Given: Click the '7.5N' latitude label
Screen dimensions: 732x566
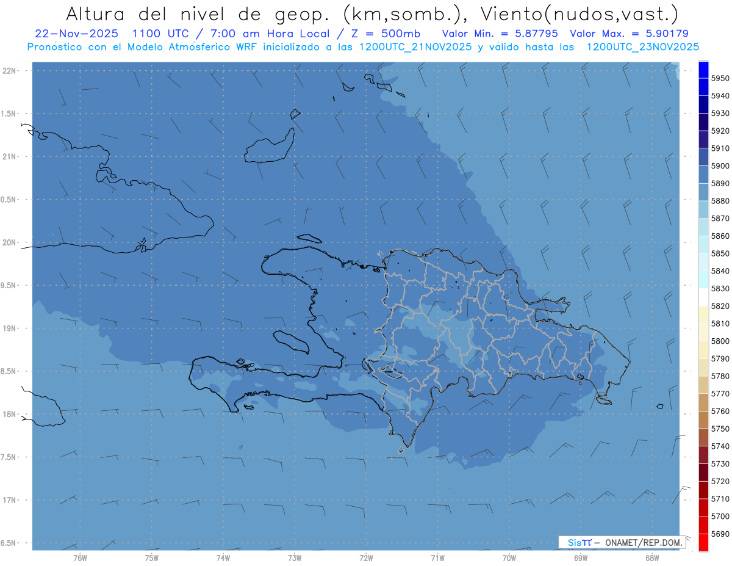Looking at the screenshot, I should click(9, 457).
